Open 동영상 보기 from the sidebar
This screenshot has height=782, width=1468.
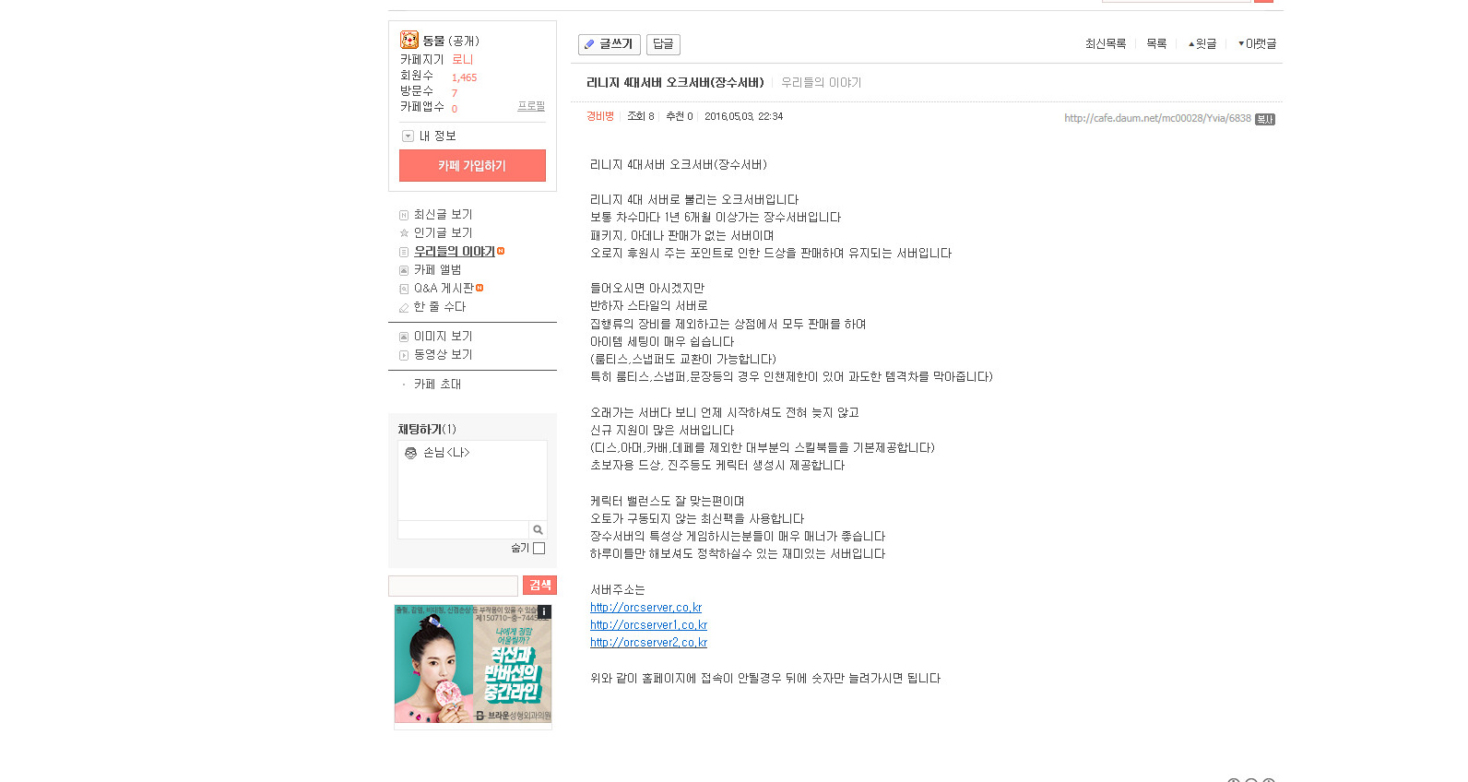point(443,354)
